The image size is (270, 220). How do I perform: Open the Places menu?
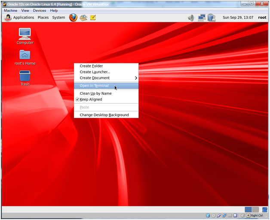point(43,18)
